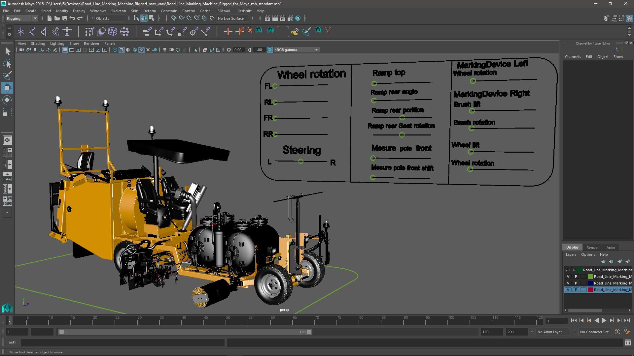Click the Create Joints shelf icon
The height and width of the screenshot is (356, 634).
coord(32,32)
